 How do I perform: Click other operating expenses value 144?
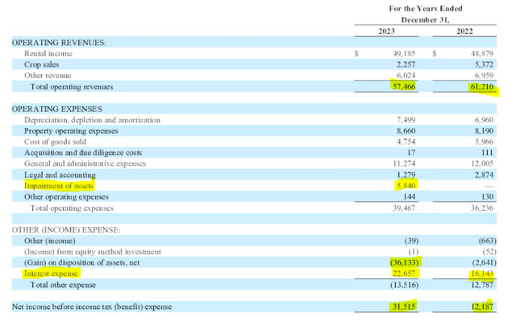tap(409, 197)
